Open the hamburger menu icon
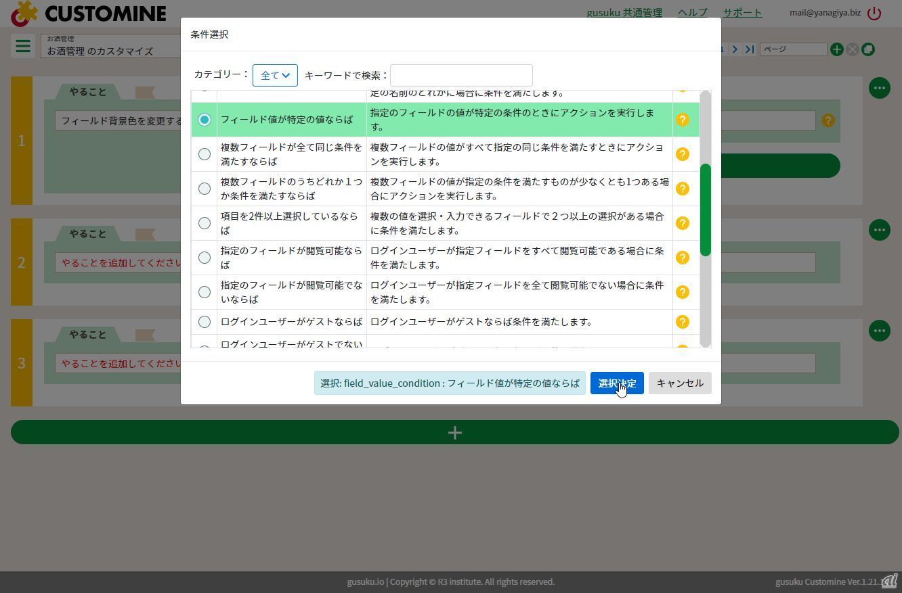 click(x=22, y=46)
